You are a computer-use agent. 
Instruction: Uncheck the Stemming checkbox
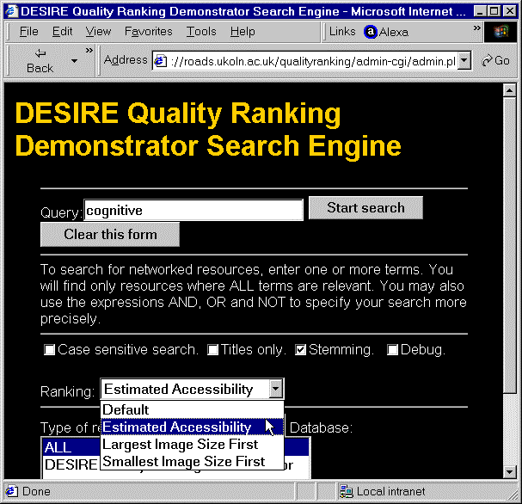pyautogui.click(x=301, y=350)
